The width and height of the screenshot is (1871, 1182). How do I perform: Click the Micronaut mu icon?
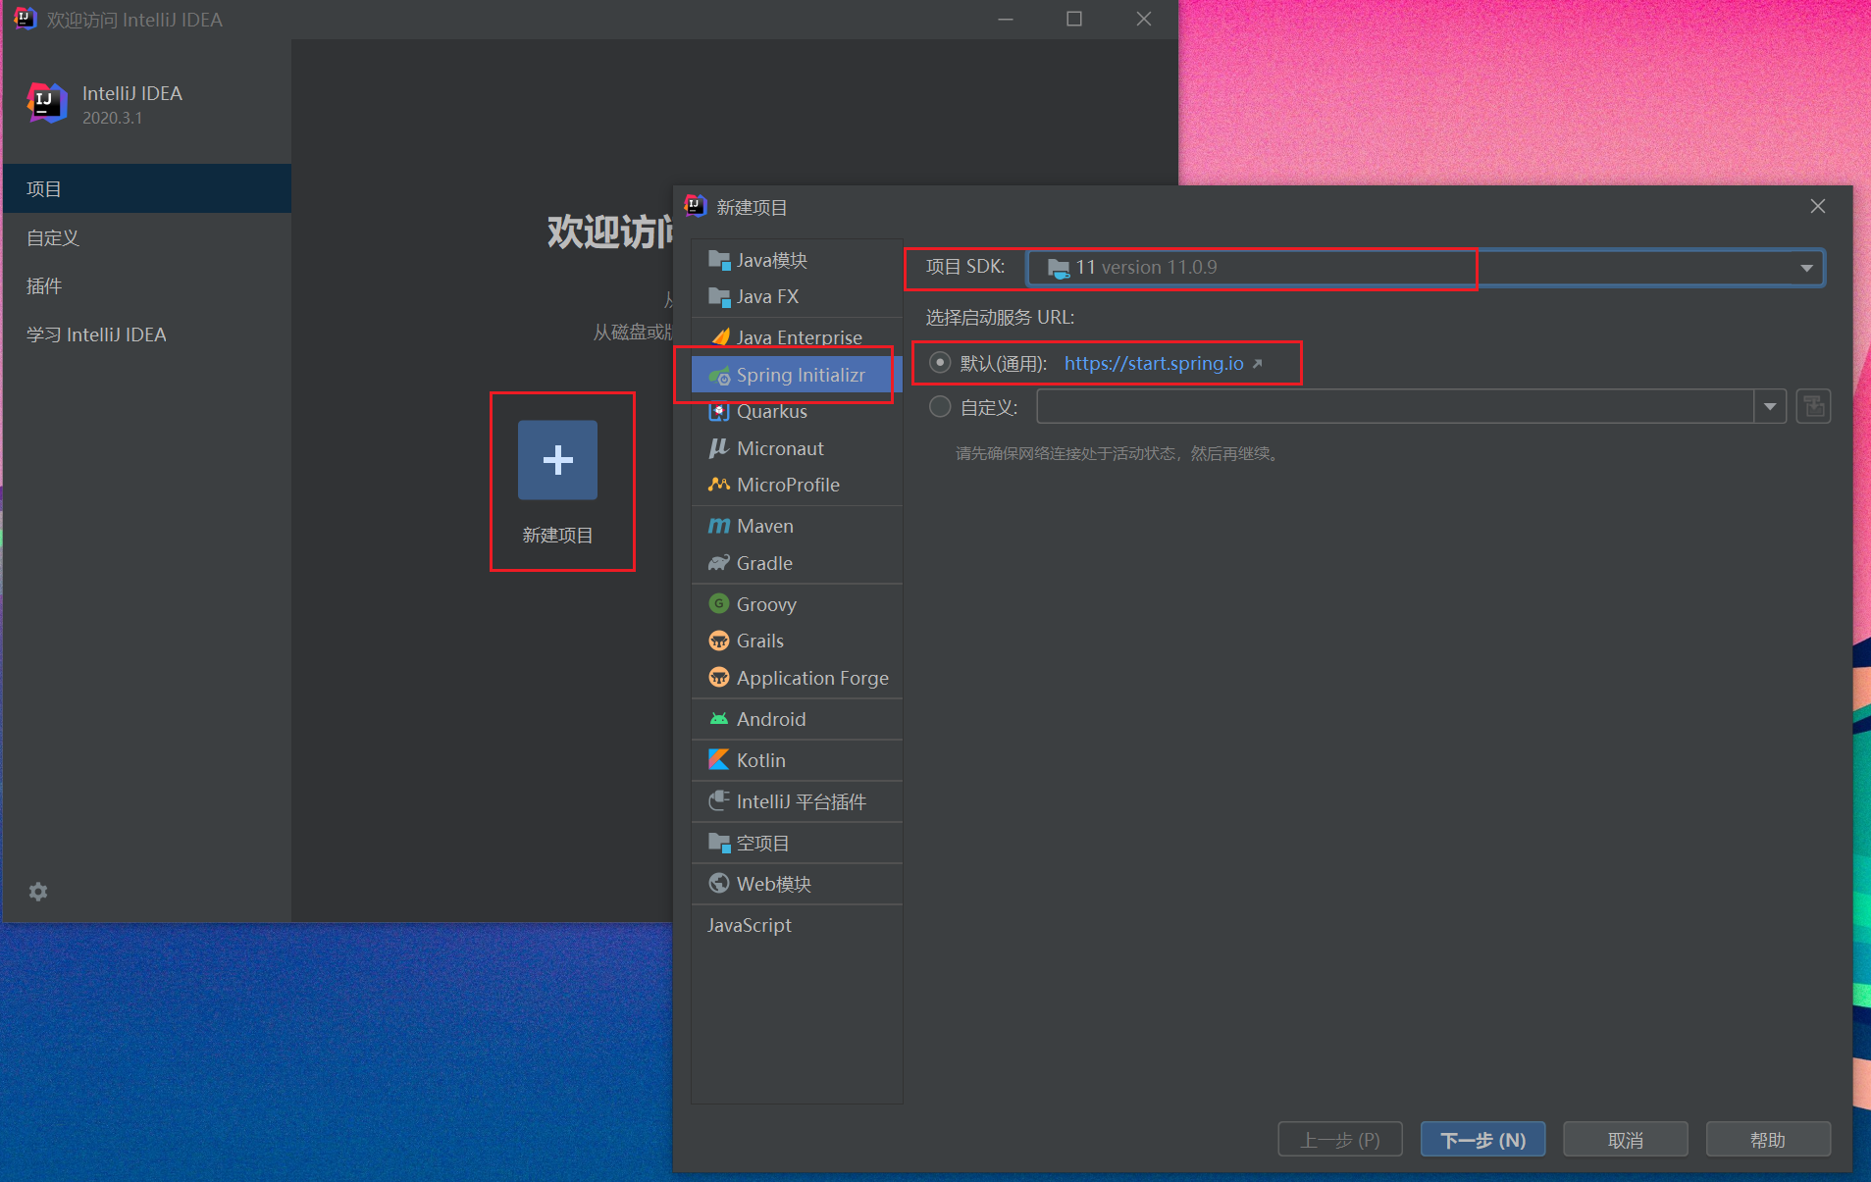(719, 448)
